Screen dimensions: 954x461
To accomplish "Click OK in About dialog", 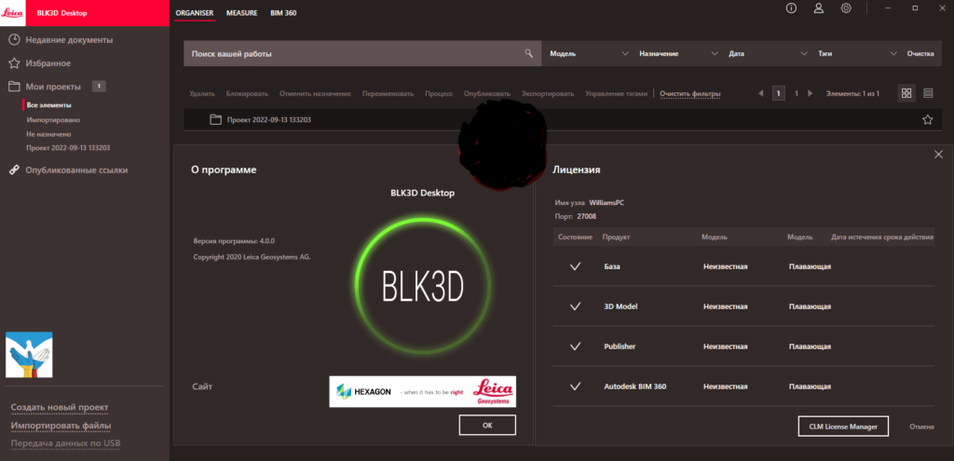I will tap(487, 425).
